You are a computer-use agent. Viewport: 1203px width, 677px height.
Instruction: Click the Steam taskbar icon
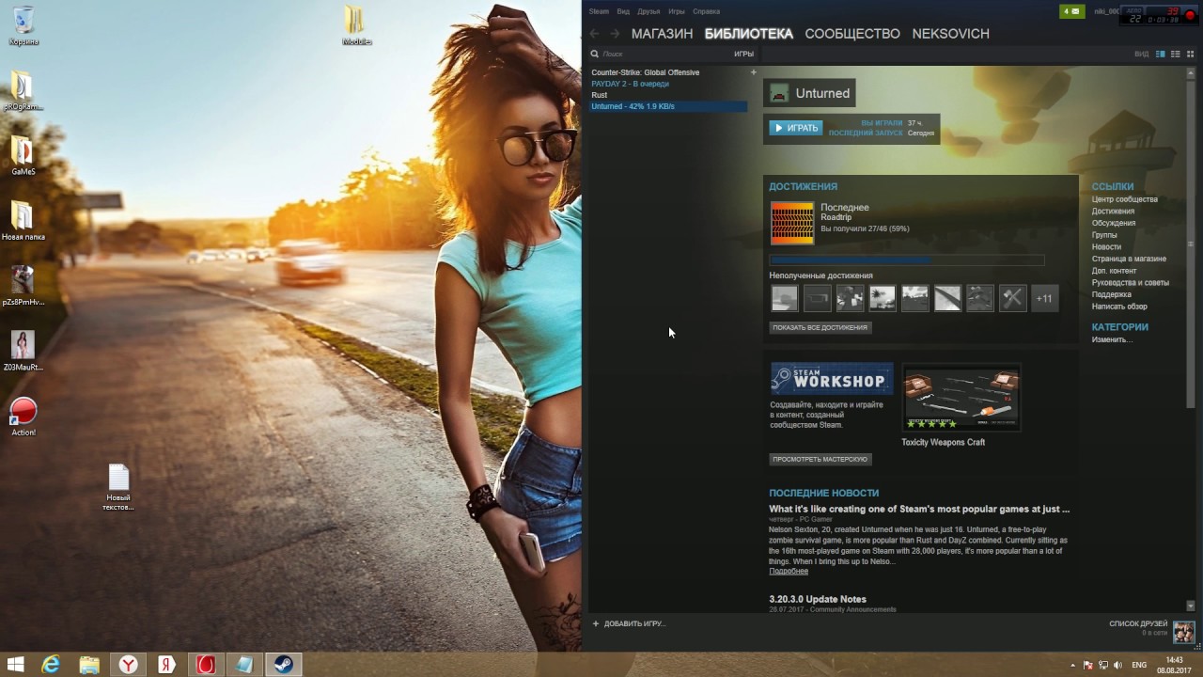tap(283, 665)
